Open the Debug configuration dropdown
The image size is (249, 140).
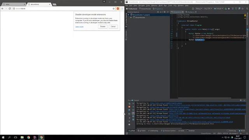199,9
